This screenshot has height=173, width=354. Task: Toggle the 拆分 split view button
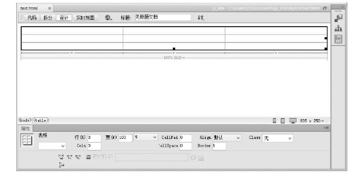click(x=48, y=18)
